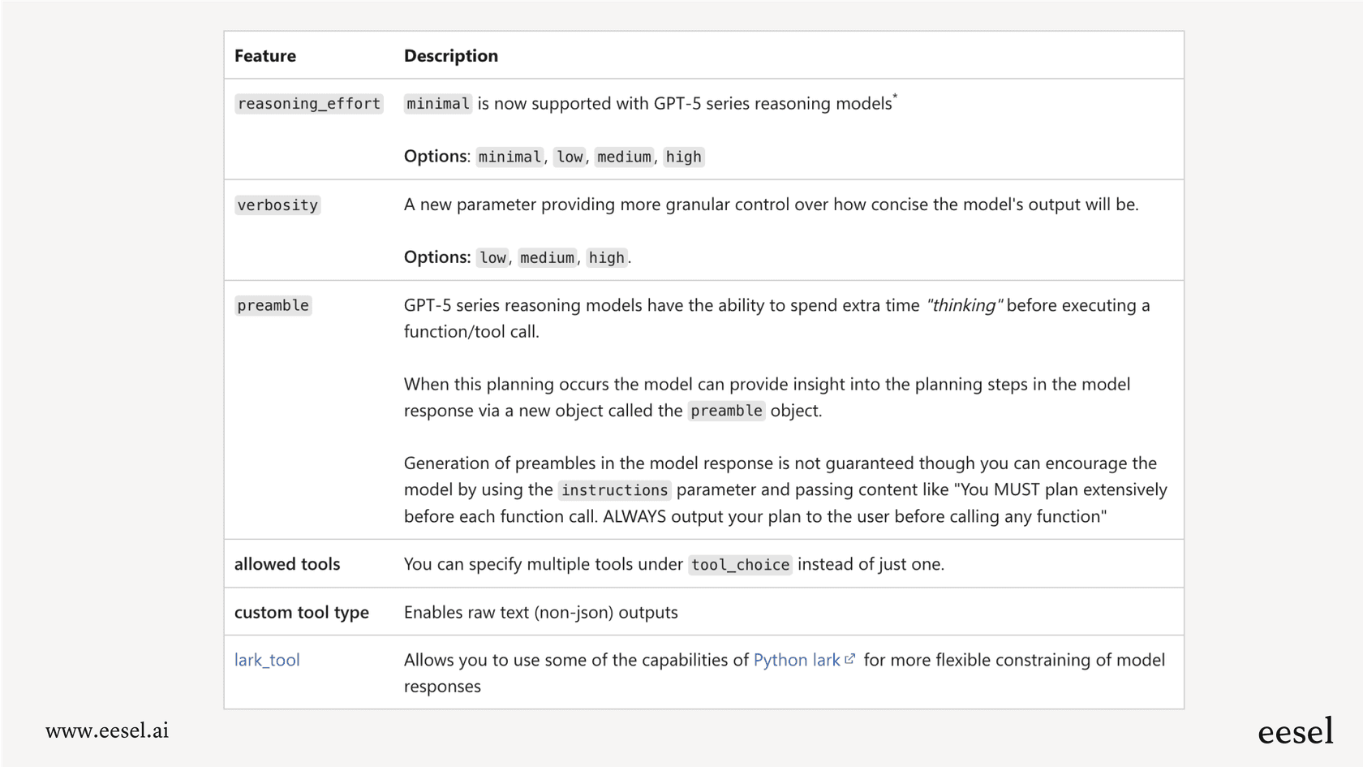Screen dimensions: 1363x767
Task: Click the instructions parameter badge in preamble description
Action: [x=613, y=489]
